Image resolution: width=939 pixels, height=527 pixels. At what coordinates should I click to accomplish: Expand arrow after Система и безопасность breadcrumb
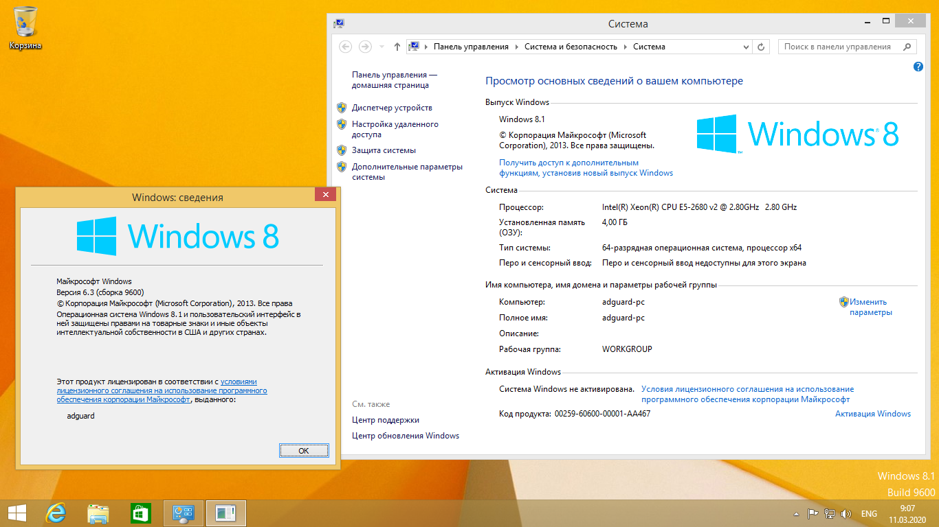(626, 47)
